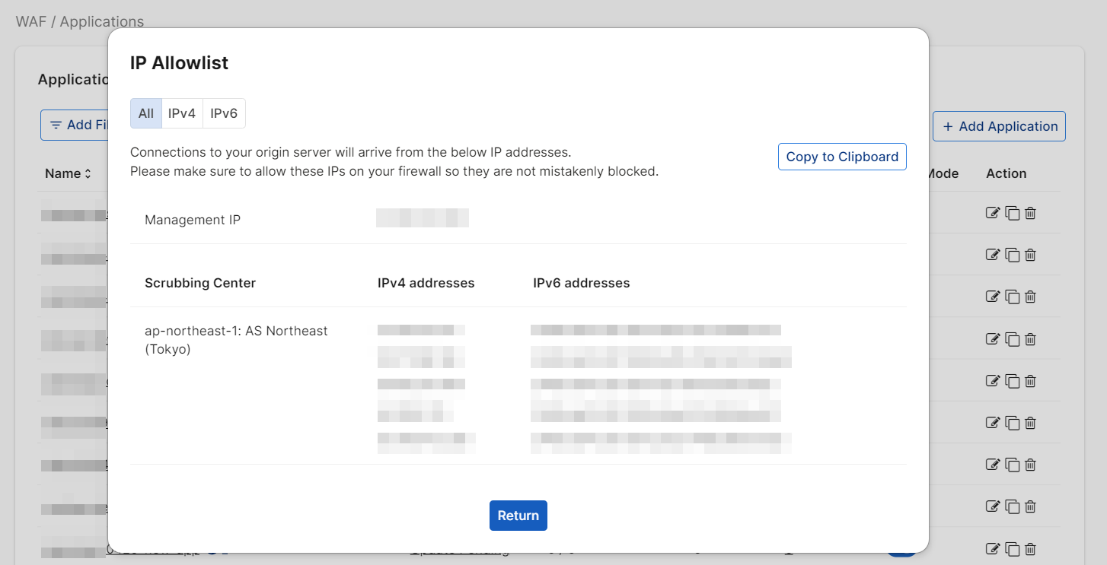Image resolution: width=1107 pixels, height=565 pixels.
Task: Click the delete icon in the first application row
Action: (1030, 213)
